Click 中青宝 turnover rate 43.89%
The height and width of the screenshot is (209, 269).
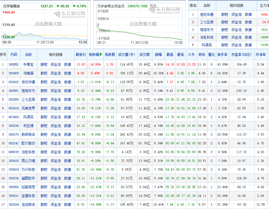[222, 64]
